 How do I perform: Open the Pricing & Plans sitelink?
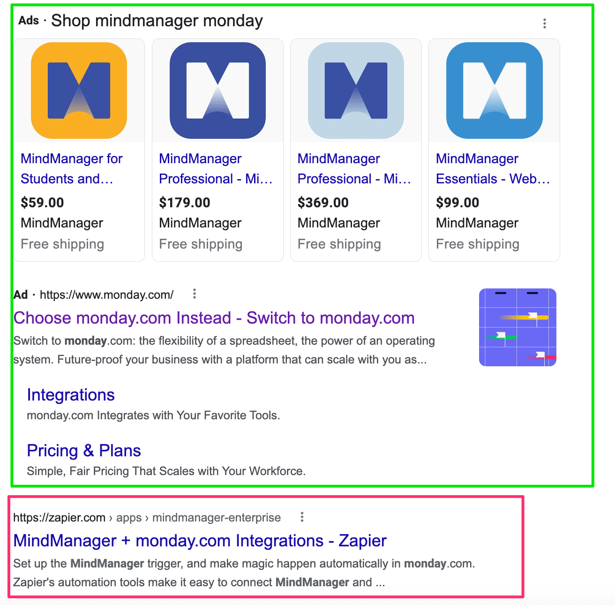(x=84, y=451)
